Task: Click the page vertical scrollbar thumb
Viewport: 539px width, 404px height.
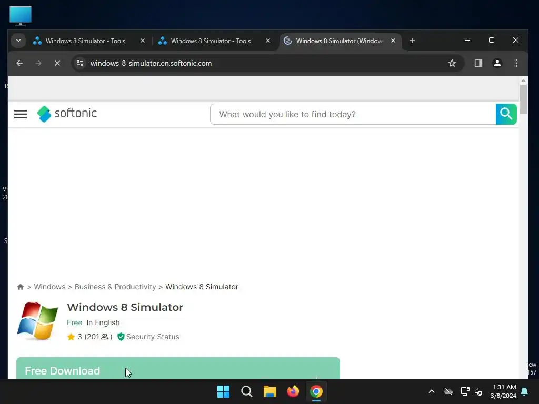Action: pyautogui.click(x=523, y=98)
